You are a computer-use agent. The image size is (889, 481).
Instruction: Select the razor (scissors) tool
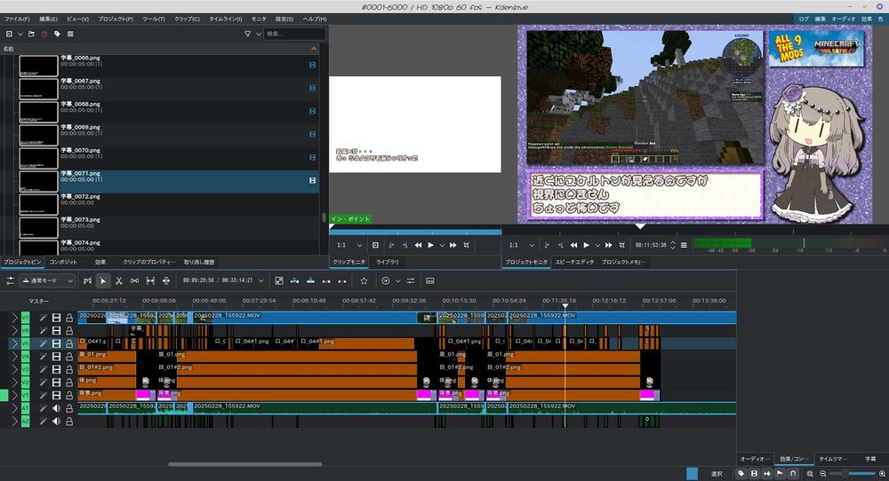click(118, 280)
